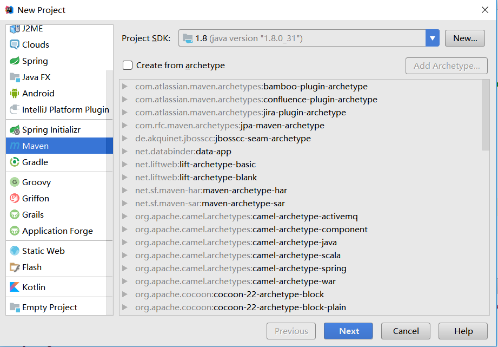Viewport: 498px width, 347px height.
Task: Click the IntelliJ Platform Plugin icon
Action: click(15, 110)
